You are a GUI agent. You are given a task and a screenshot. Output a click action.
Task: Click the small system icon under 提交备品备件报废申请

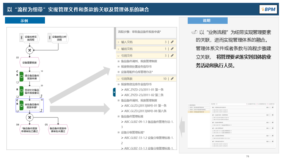tap(17, 82)
